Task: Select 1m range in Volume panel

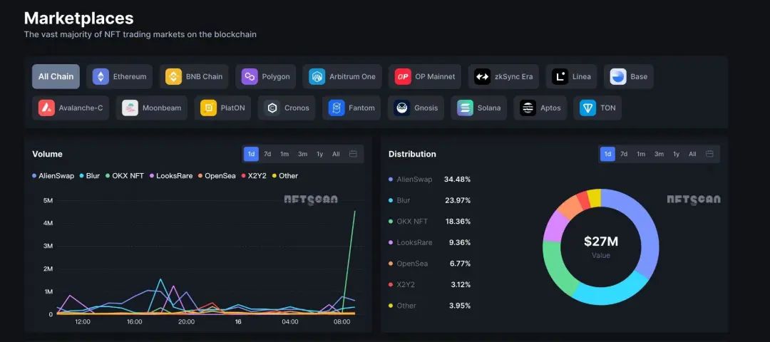Action: coord(284,154)
